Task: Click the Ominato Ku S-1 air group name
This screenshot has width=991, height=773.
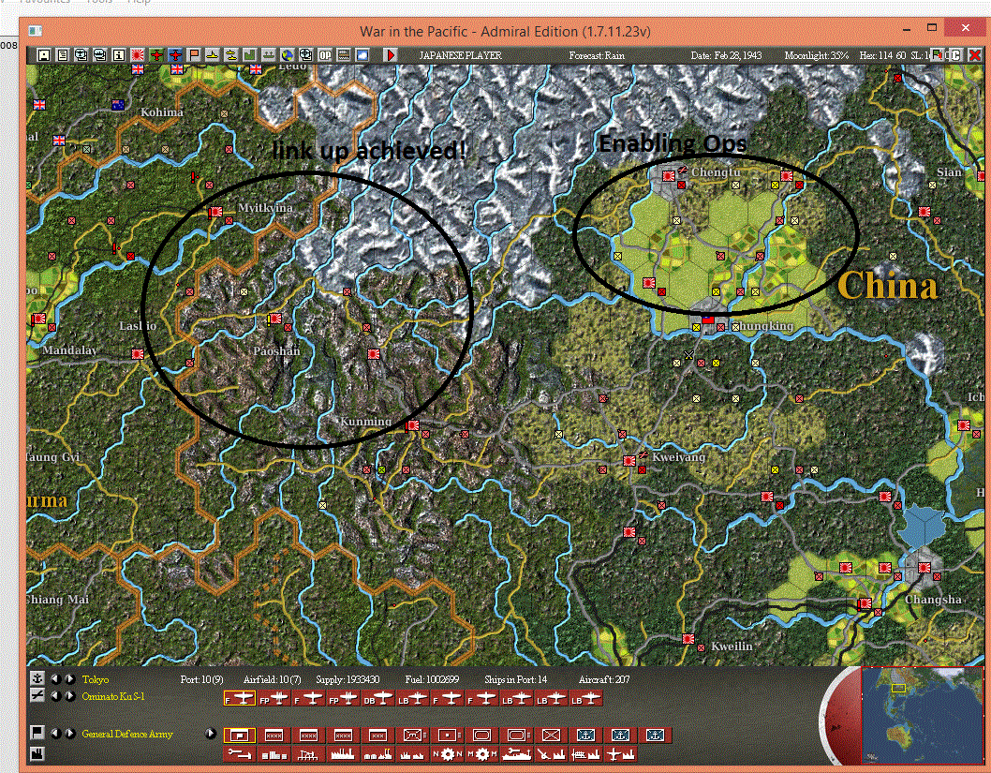Action: 113,696
